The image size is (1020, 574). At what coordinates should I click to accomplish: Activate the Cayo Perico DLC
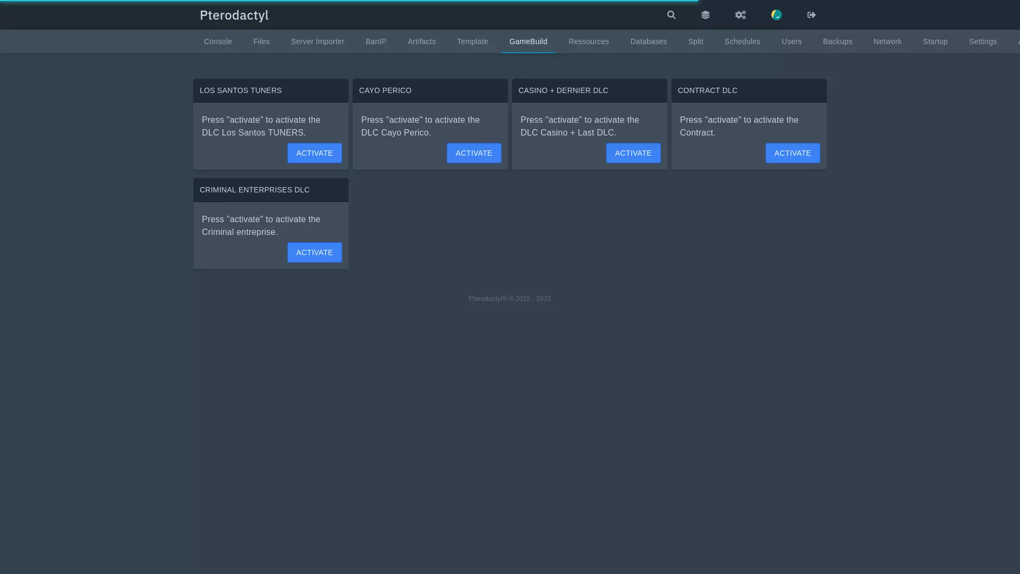(474, 153)
